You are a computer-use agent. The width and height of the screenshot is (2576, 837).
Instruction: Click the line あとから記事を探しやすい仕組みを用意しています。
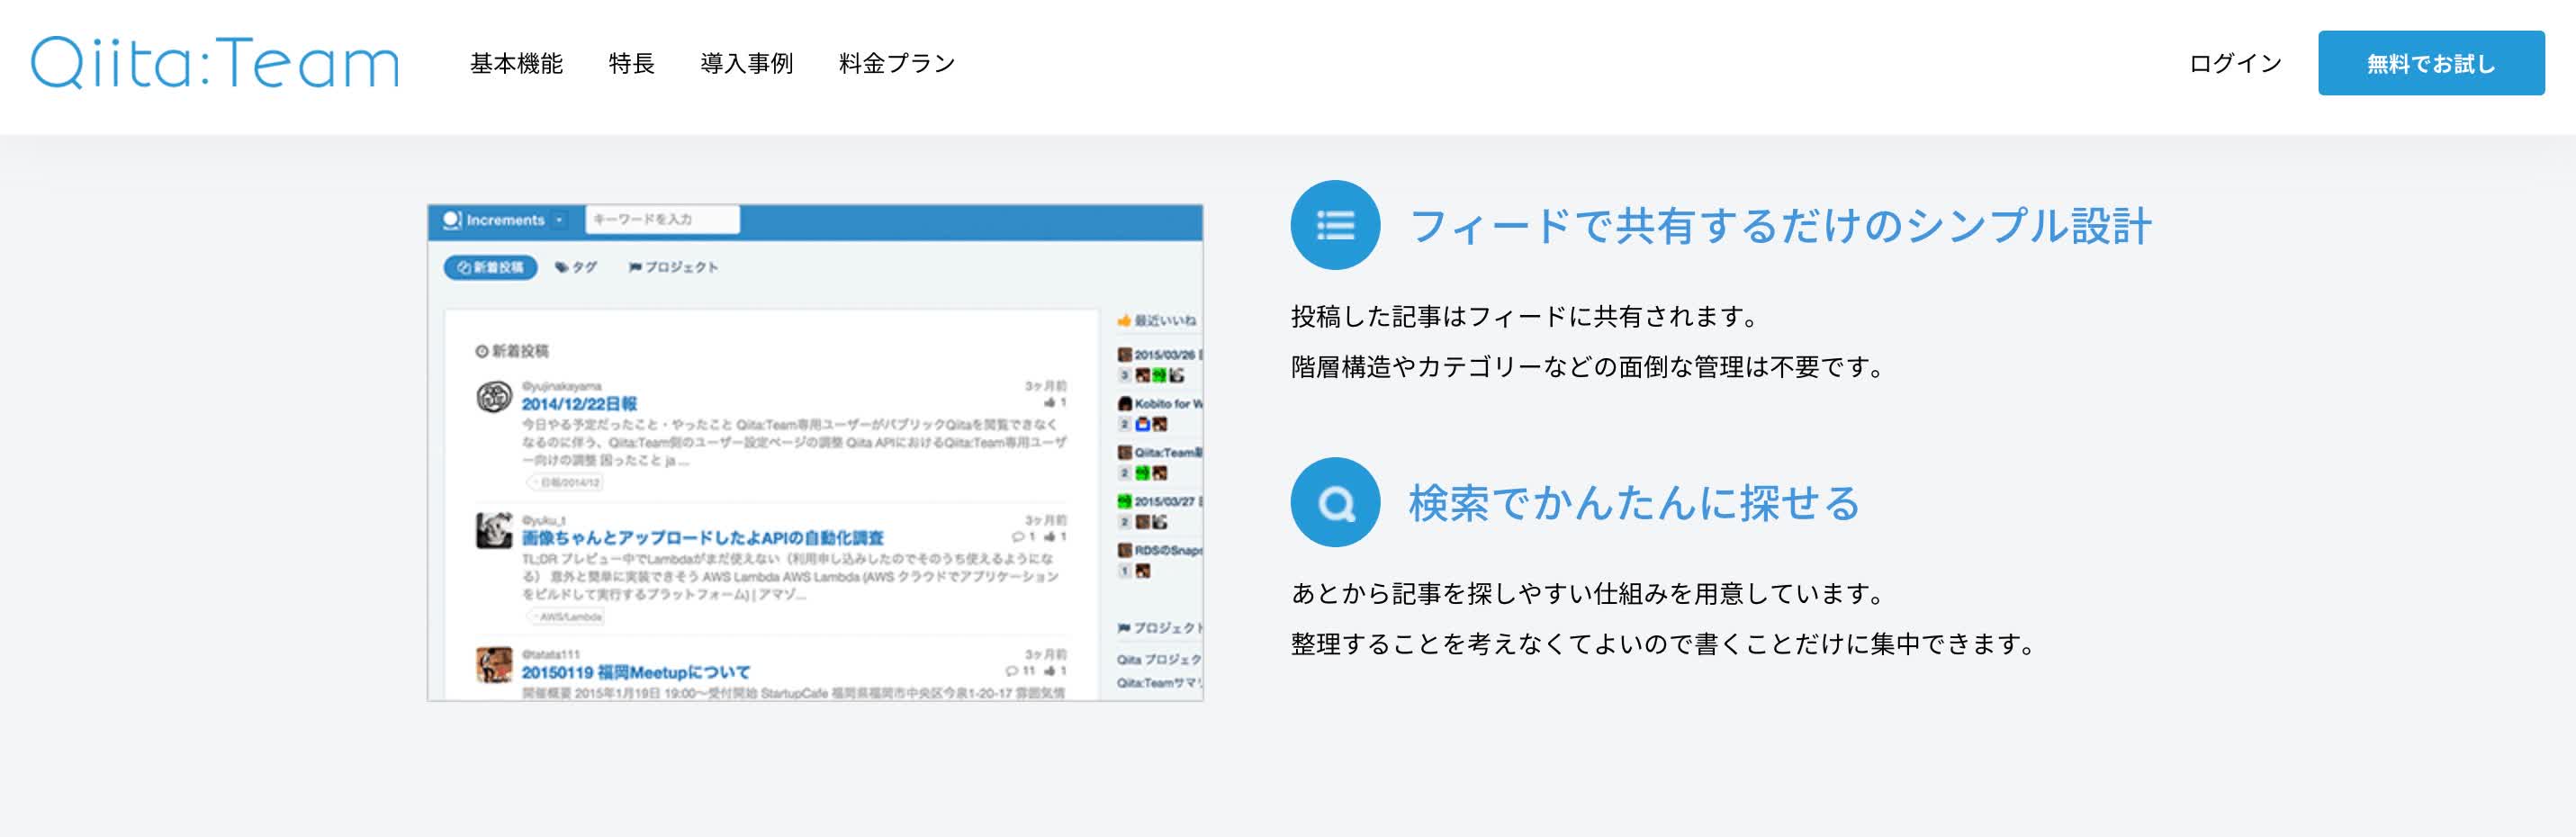[1589, 594]
